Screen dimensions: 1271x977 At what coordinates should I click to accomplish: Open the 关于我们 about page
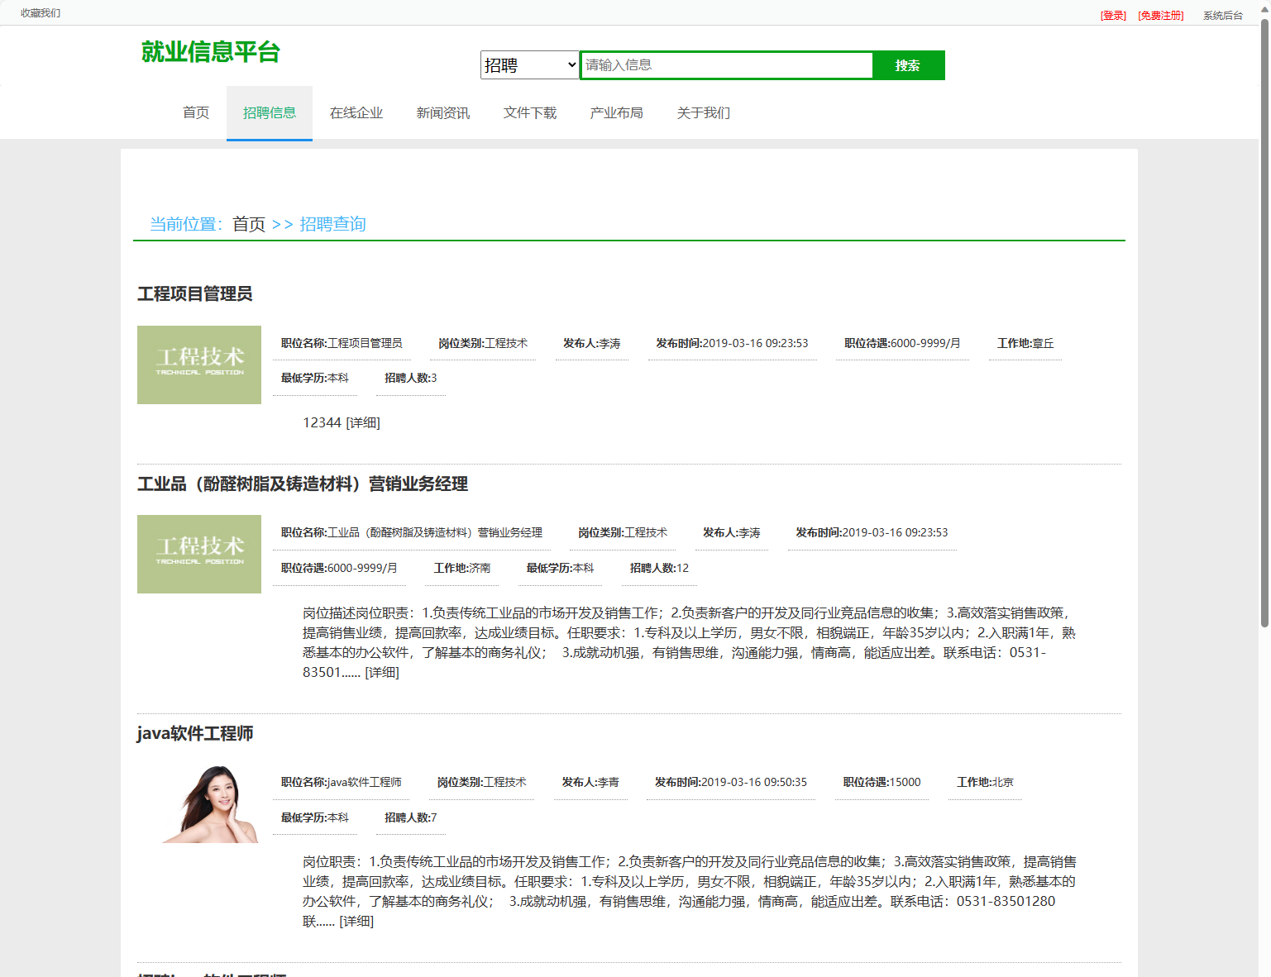(x=703, y=112)
